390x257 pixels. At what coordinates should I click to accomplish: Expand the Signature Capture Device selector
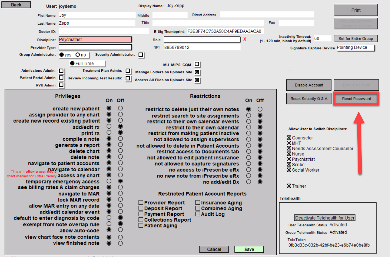click(355, 48)
